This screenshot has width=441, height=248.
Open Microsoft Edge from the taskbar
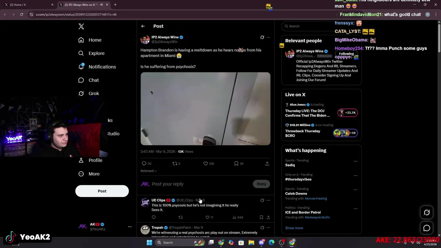click(271, 242)
